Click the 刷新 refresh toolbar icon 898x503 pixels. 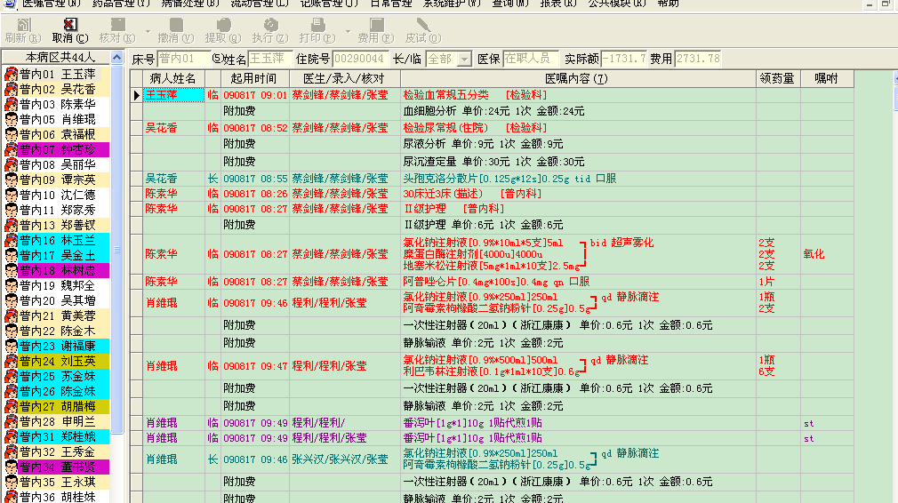[x=23, y=25]
